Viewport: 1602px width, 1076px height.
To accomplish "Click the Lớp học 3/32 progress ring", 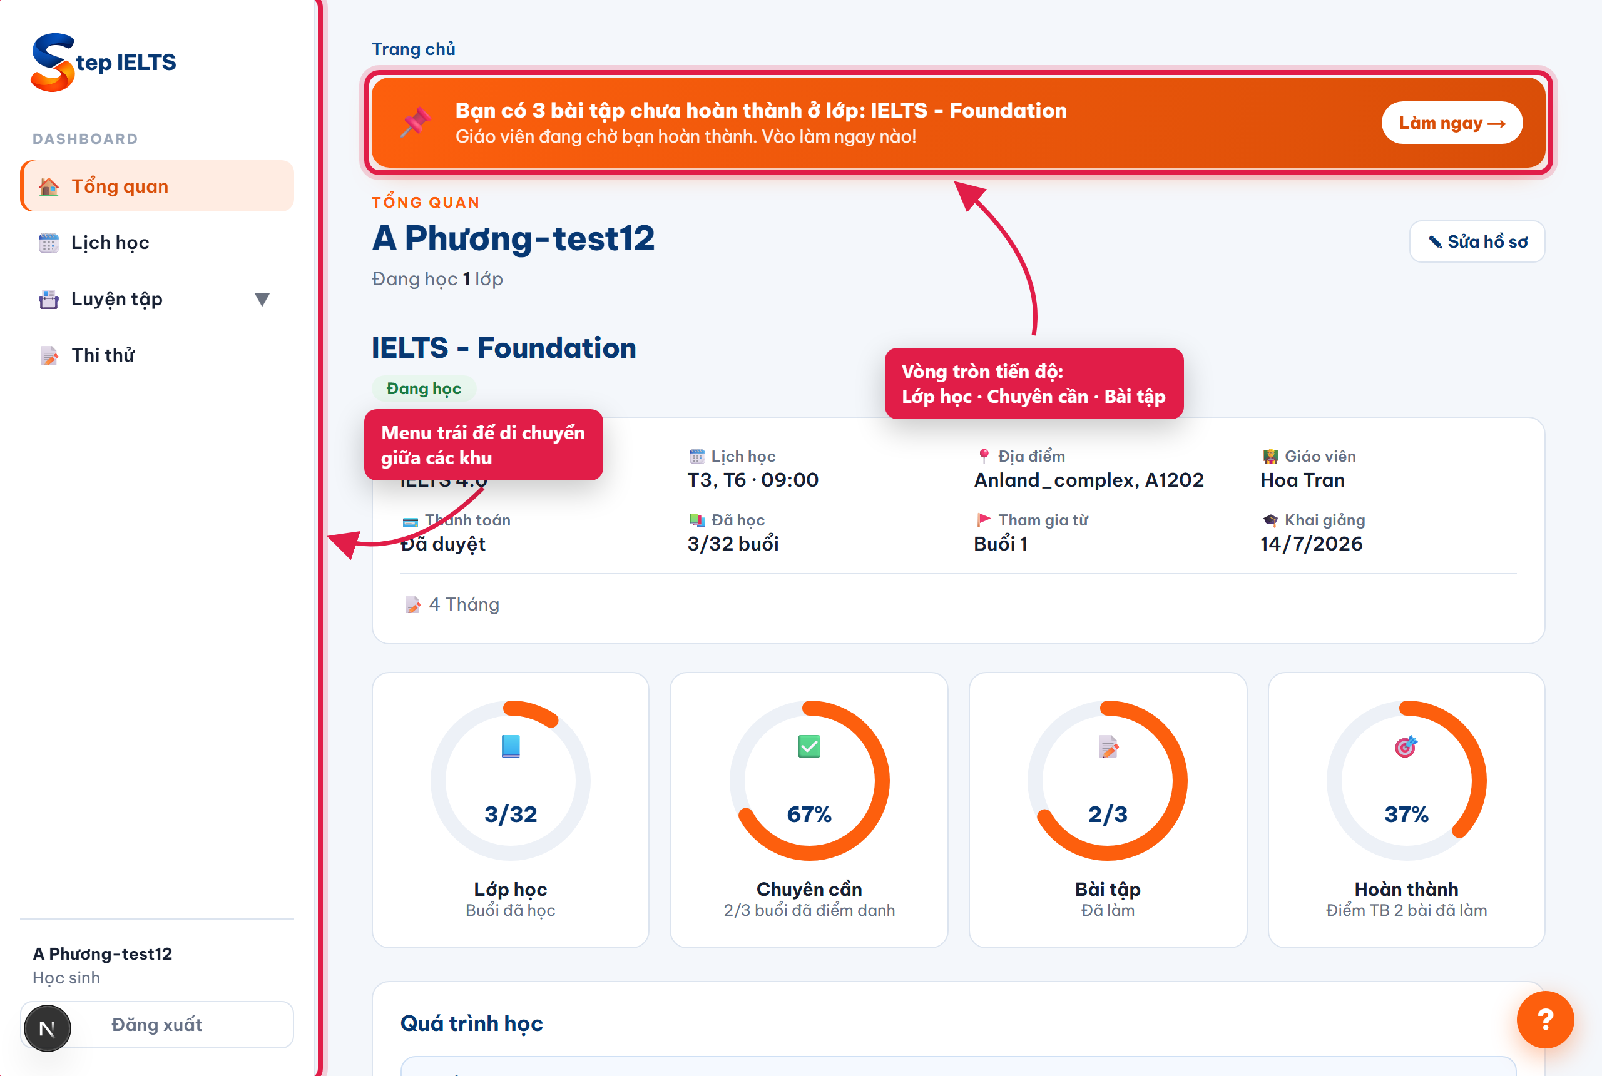I will (x=511, y=780).
